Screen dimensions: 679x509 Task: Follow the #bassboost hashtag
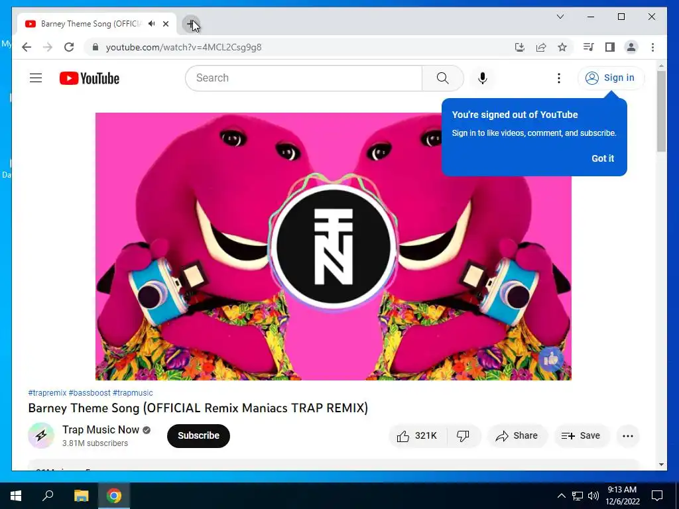[x=90, y=393]
